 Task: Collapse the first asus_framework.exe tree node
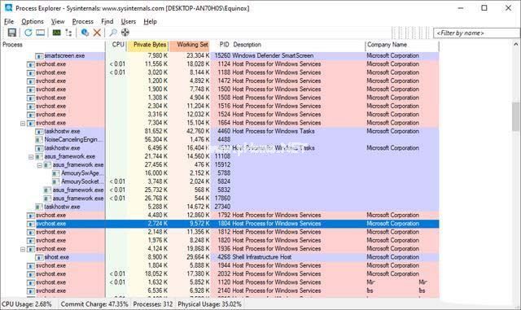[x=31, y=156]
